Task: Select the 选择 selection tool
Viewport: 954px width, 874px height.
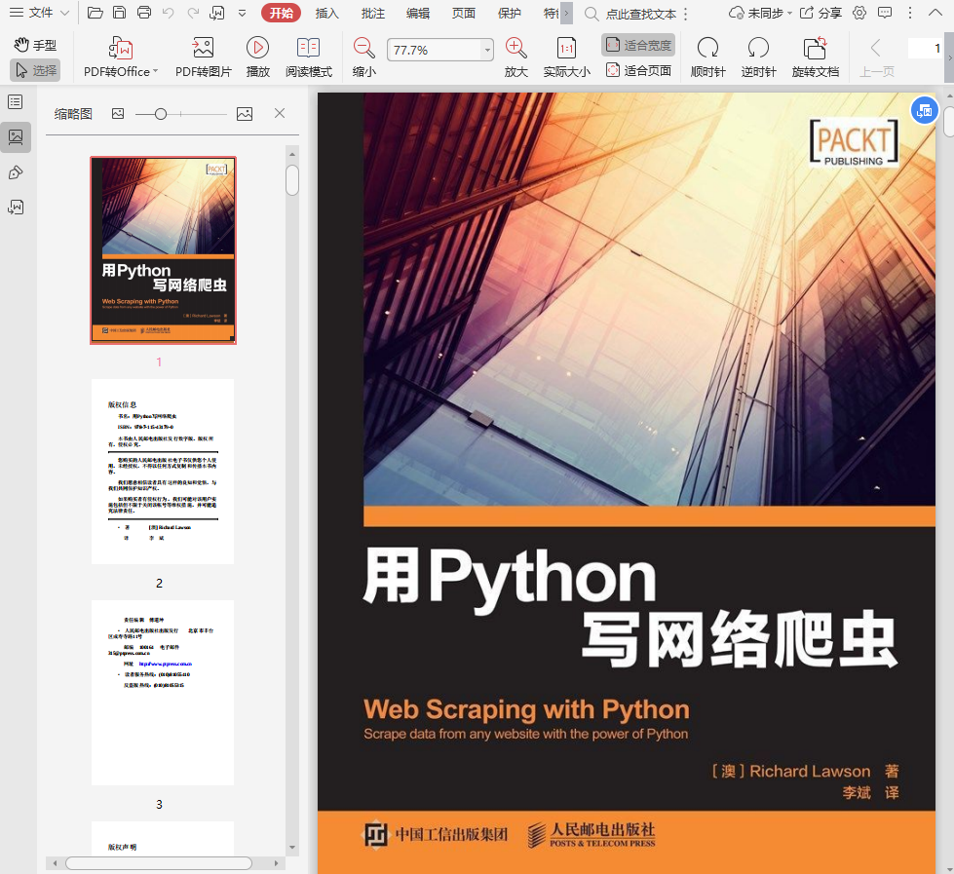Action: [35, 70]
